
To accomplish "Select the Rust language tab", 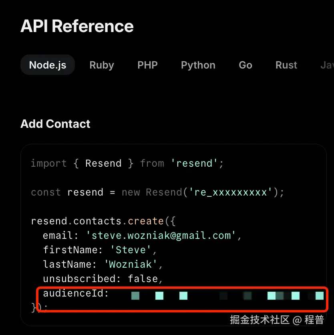I will point(286,65).
